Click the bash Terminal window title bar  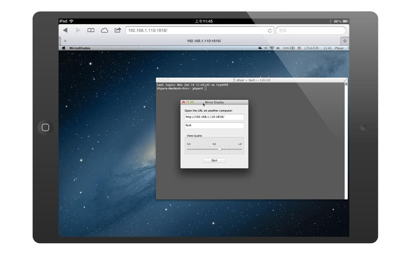pyautogui.click(x=251, y=80)
